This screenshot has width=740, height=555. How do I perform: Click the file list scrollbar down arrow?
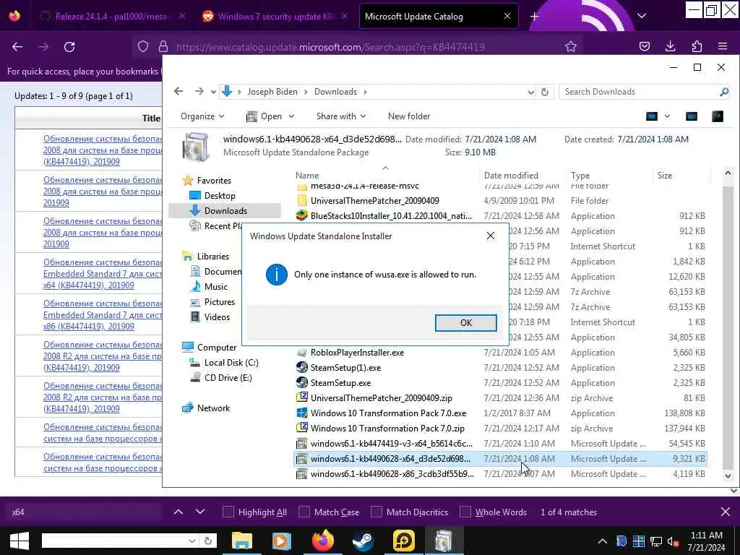coord(728,476)
